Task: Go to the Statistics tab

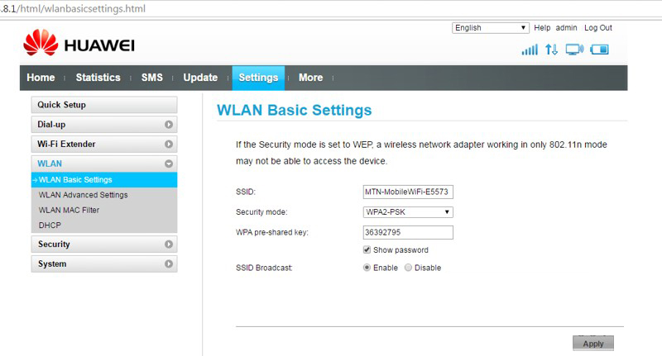Action: (x=98, y=78)
